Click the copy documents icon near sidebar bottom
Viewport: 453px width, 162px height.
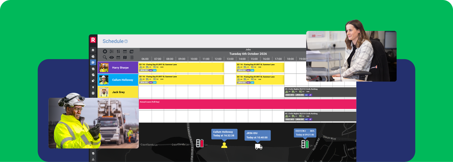tap(93, 153)
